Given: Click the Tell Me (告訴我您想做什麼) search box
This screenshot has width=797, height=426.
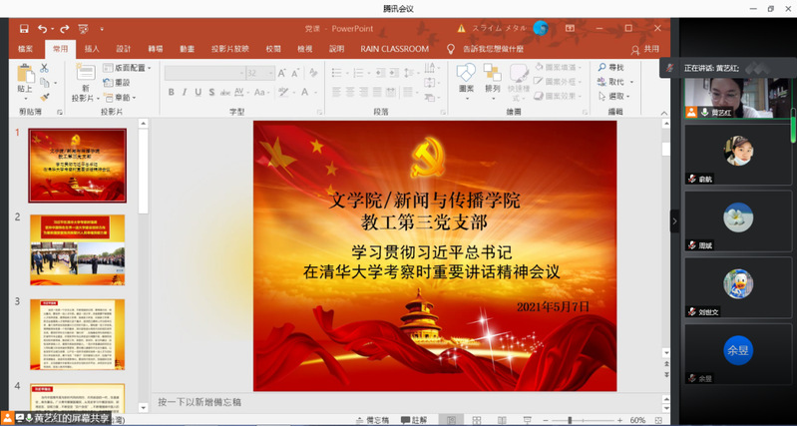Looking at the screenshot, I should [x=493, y=49].
